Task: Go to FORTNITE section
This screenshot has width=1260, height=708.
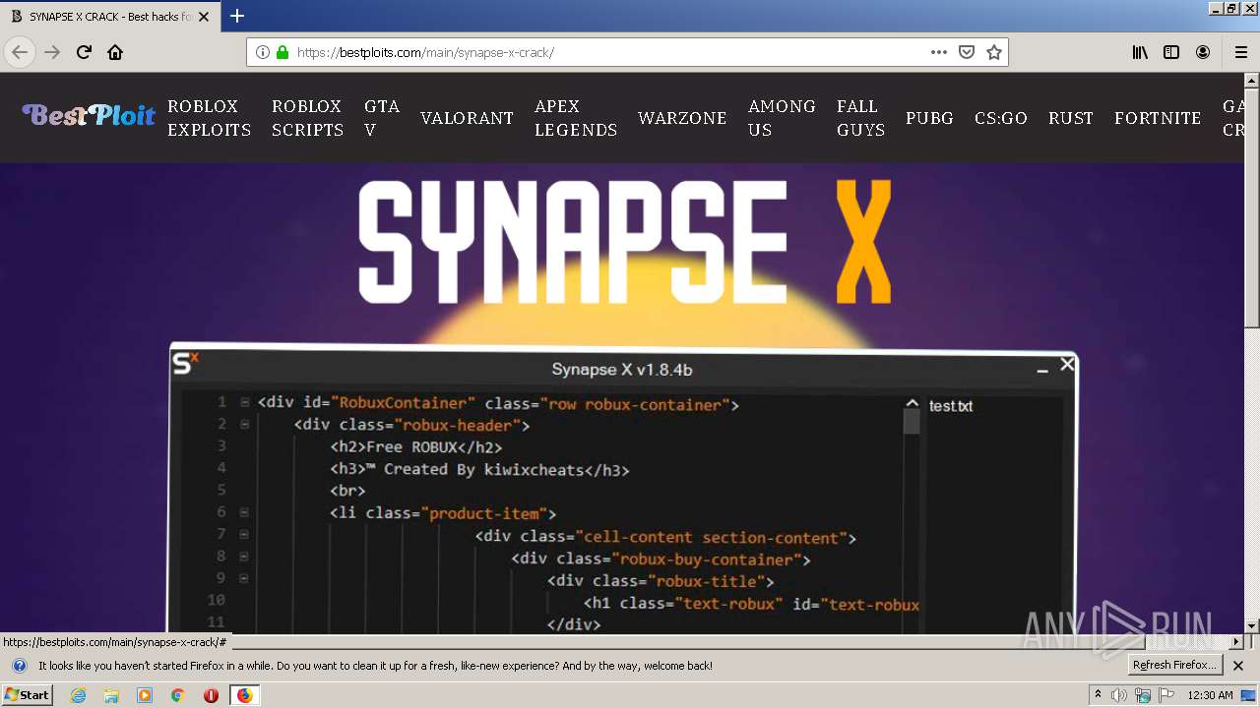Action: (1158, 118)
